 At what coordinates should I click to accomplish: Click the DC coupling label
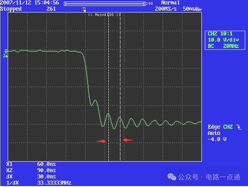pyautogui.click(x=211, y=46)
